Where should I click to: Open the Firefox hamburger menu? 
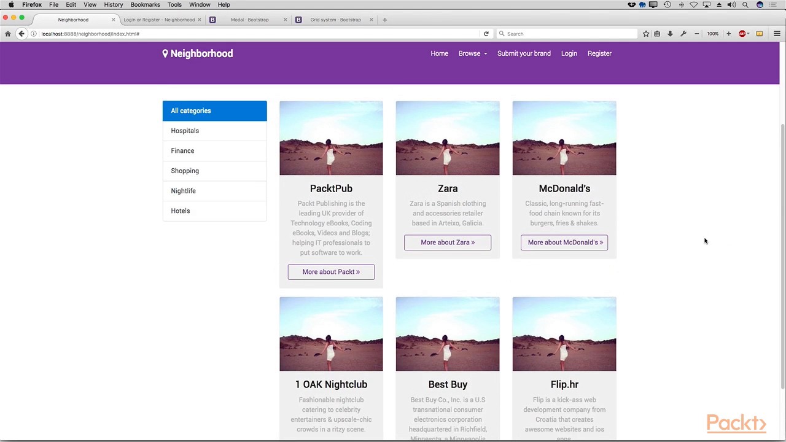click(x=777, y=34)
